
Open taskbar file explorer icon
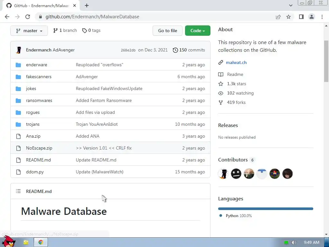[x=26, y=242]
